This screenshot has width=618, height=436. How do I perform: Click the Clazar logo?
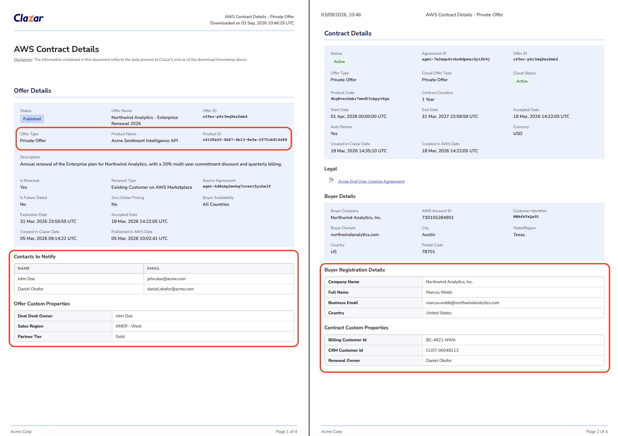29,18
